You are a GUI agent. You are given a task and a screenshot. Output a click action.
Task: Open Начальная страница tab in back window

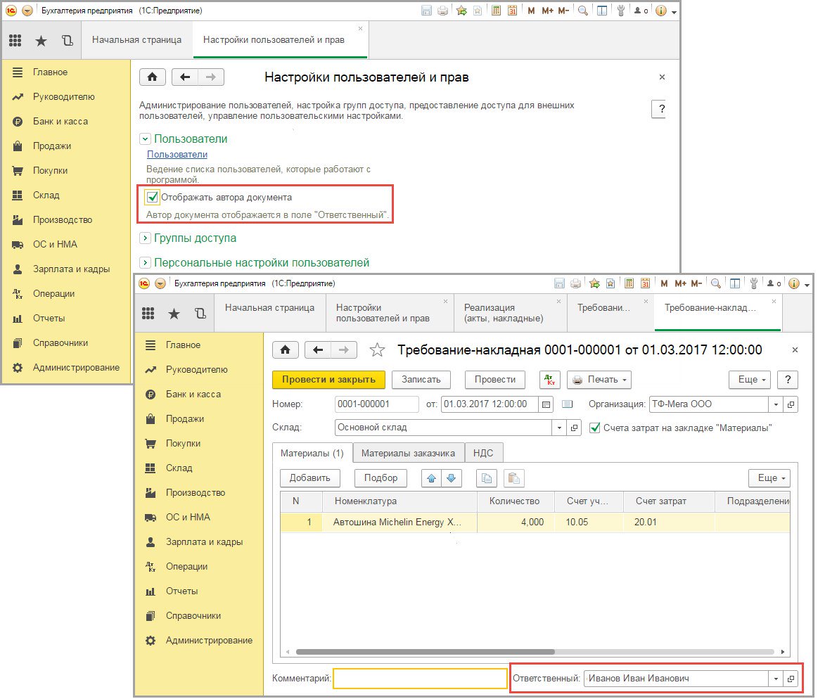(137, 39)
